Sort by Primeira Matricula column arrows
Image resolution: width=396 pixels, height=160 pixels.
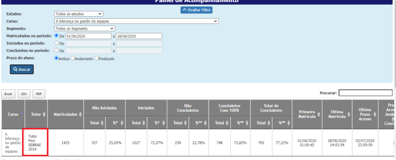tap(318, 114)
